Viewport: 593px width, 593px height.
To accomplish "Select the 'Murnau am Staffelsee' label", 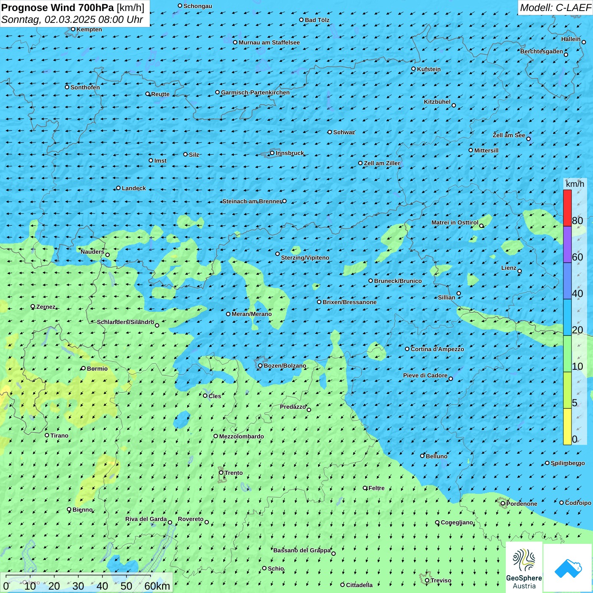I will click(x=269, y=42).
